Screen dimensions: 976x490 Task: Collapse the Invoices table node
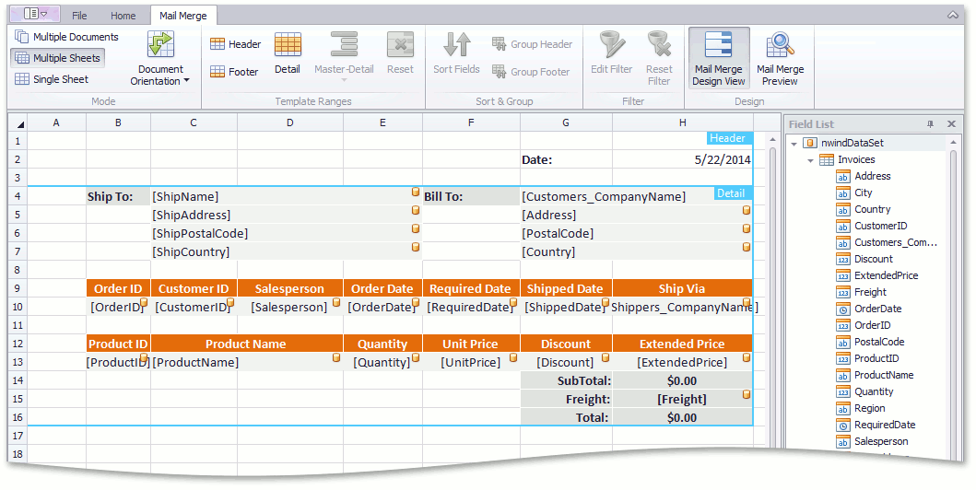pos(810,160)
